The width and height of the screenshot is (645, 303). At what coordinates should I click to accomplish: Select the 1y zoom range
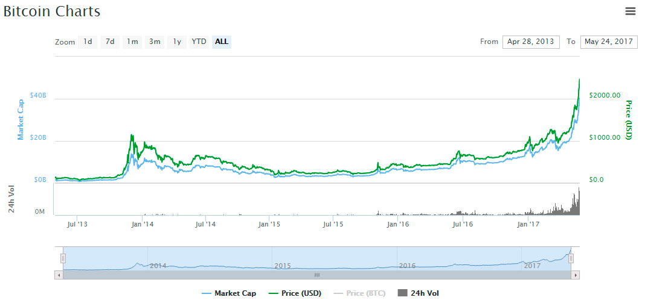[x=177, y=42]
